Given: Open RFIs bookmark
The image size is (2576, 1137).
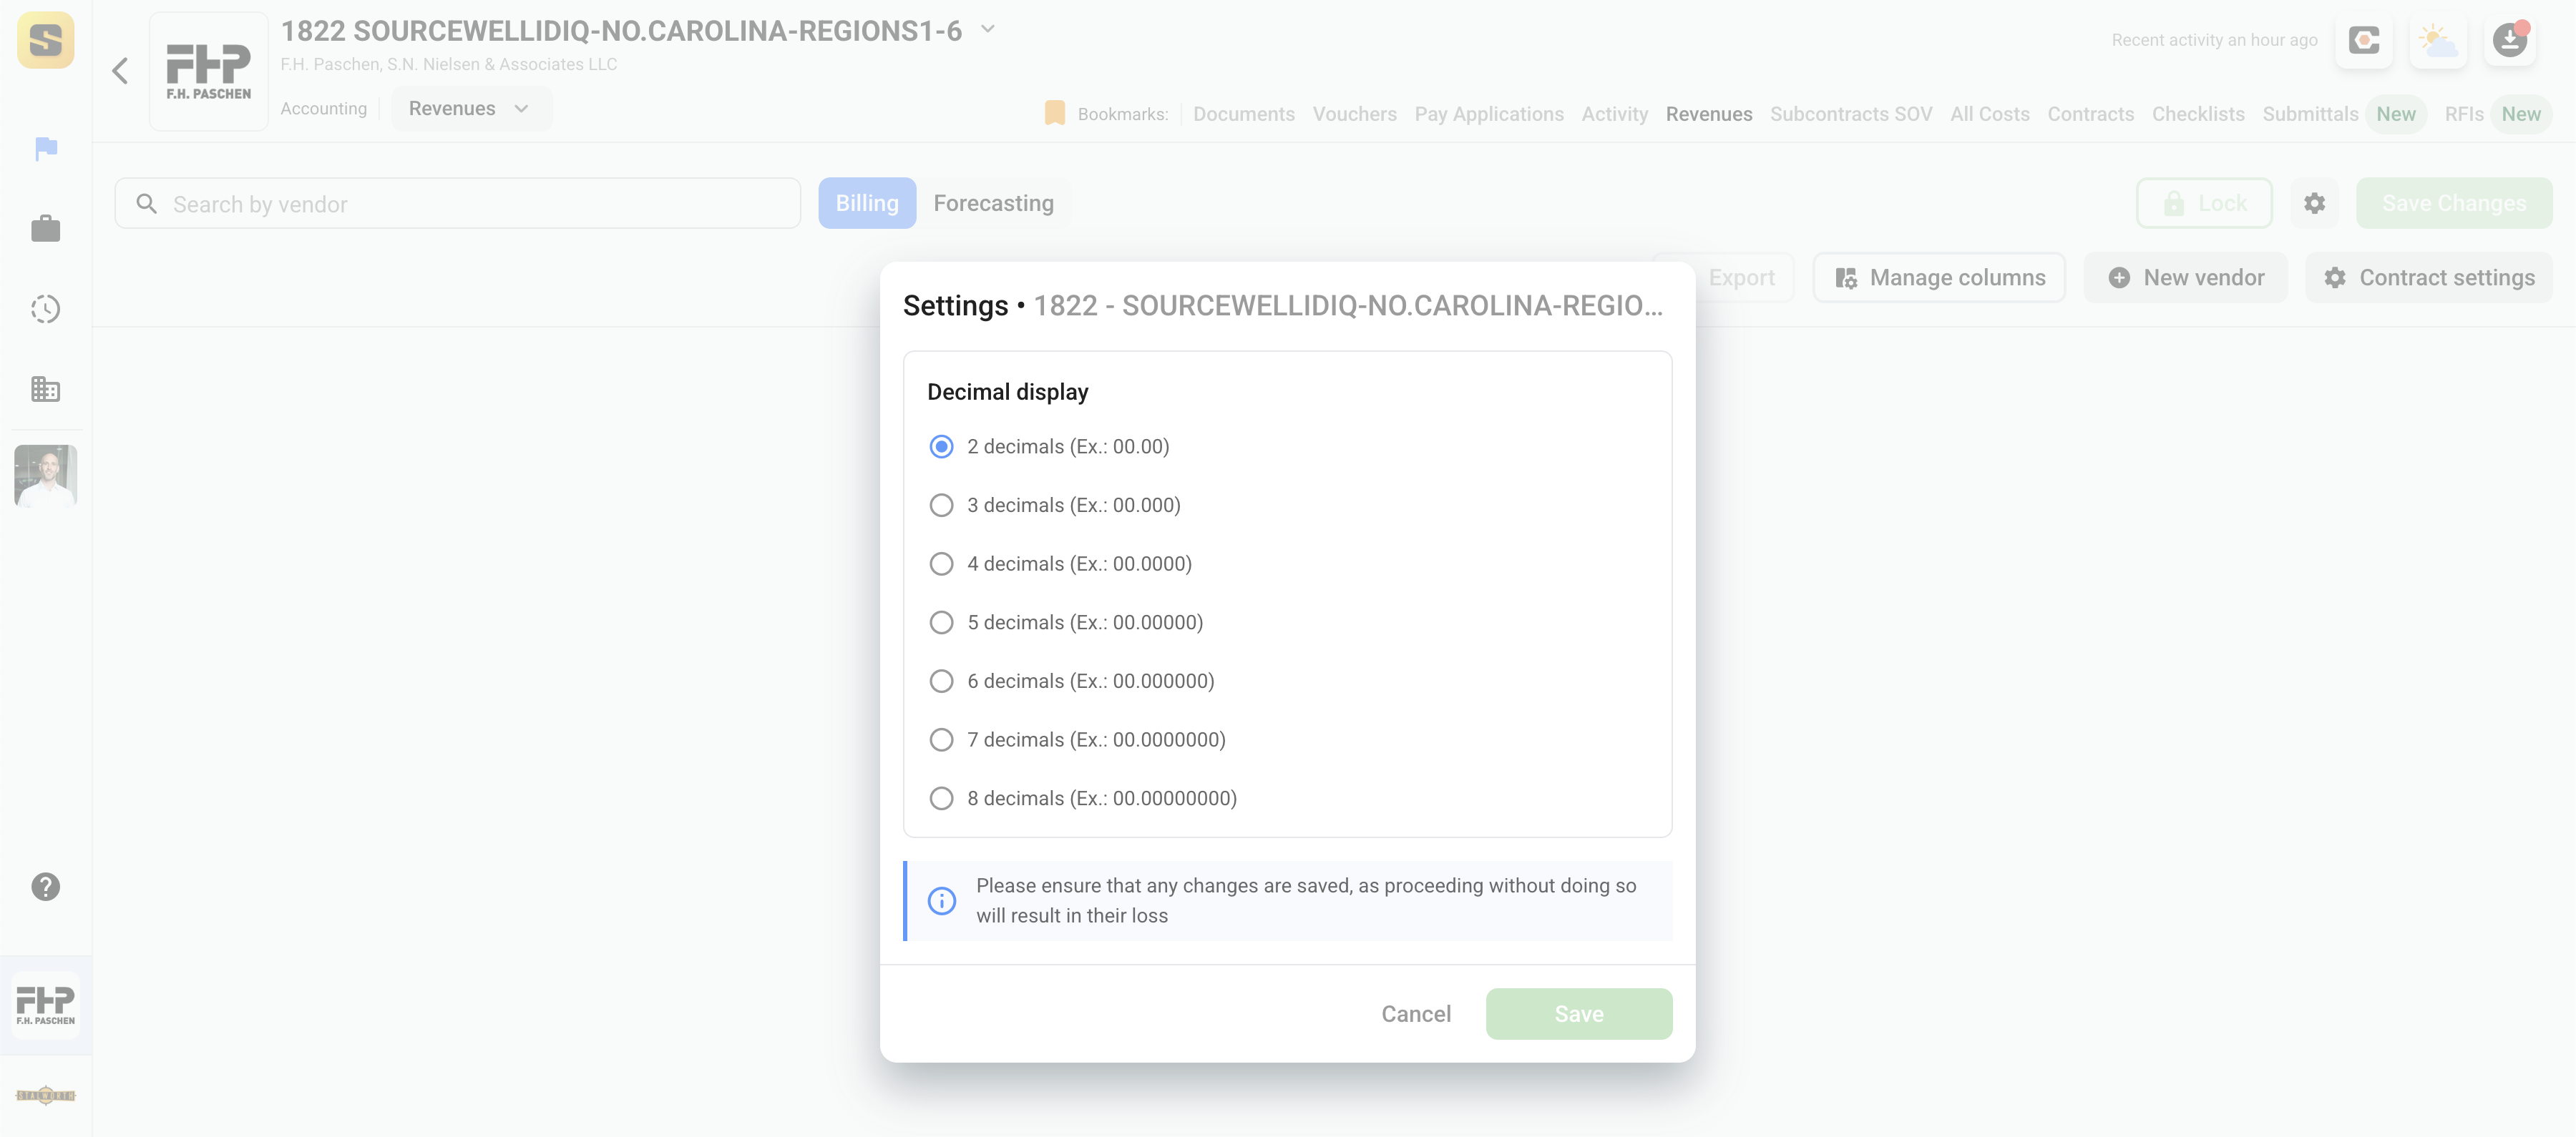Looking at the screenshot, I should click(x=2464, y=114).
